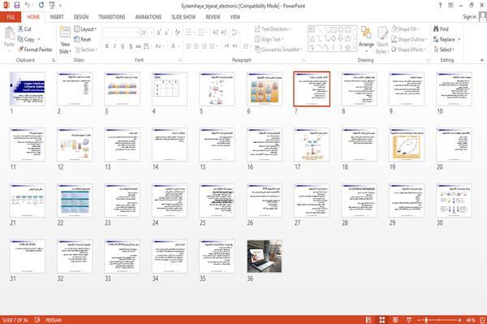Switch to the SLIDE SHOW tab
Screen dimensions: 487x324
[x=183, y=17]
